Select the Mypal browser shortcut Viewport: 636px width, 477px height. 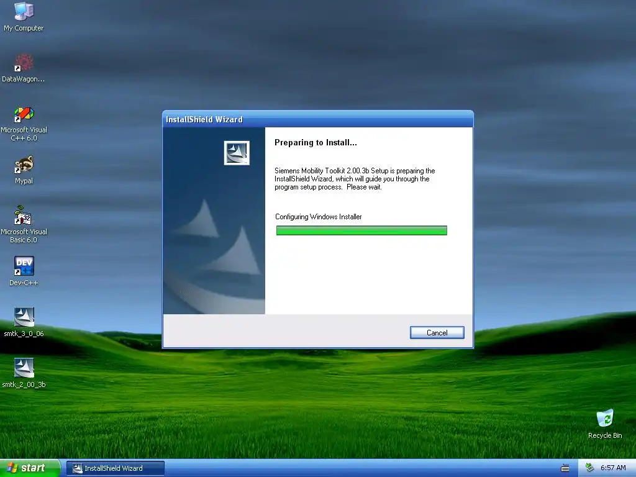[x=24, y=170]
